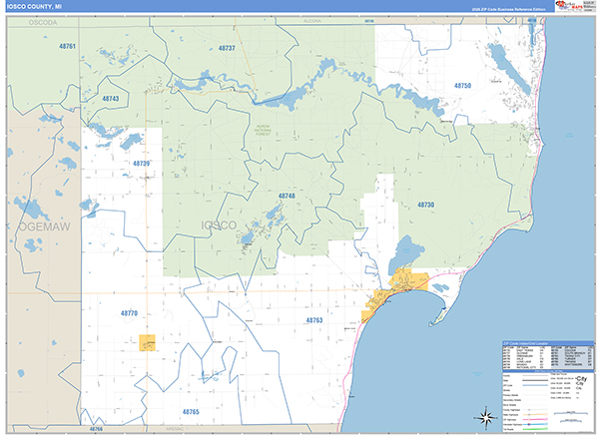Select ZIP code label 48730

(425, 205)
